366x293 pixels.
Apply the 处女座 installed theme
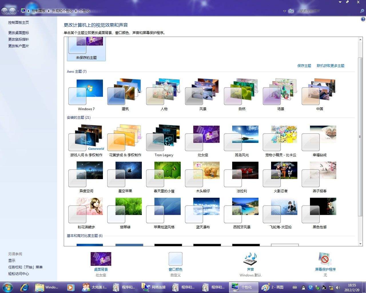click(x=203, y=141)
